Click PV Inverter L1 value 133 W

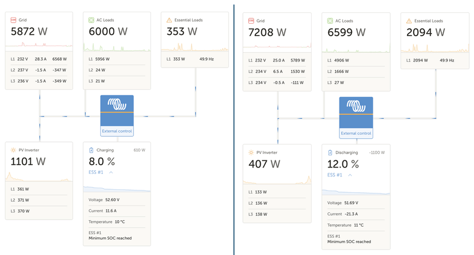(261, 192)
